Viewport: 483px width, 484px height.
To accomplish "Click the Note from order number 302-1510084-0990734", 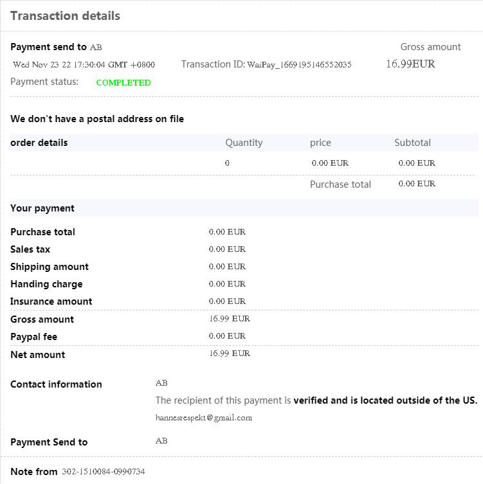I will pyautogui.click(x=103, y=472).
